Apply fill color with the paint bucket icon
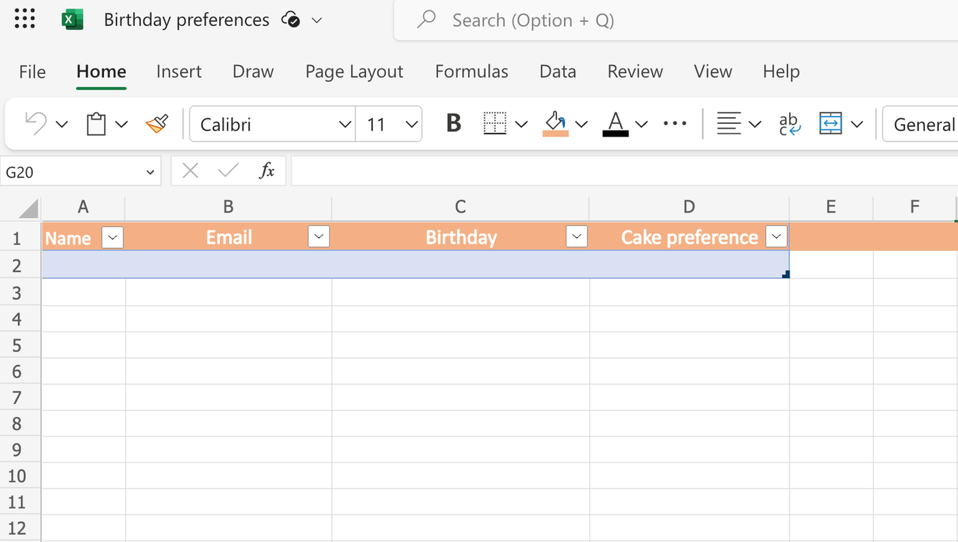 tap(556, 120)
